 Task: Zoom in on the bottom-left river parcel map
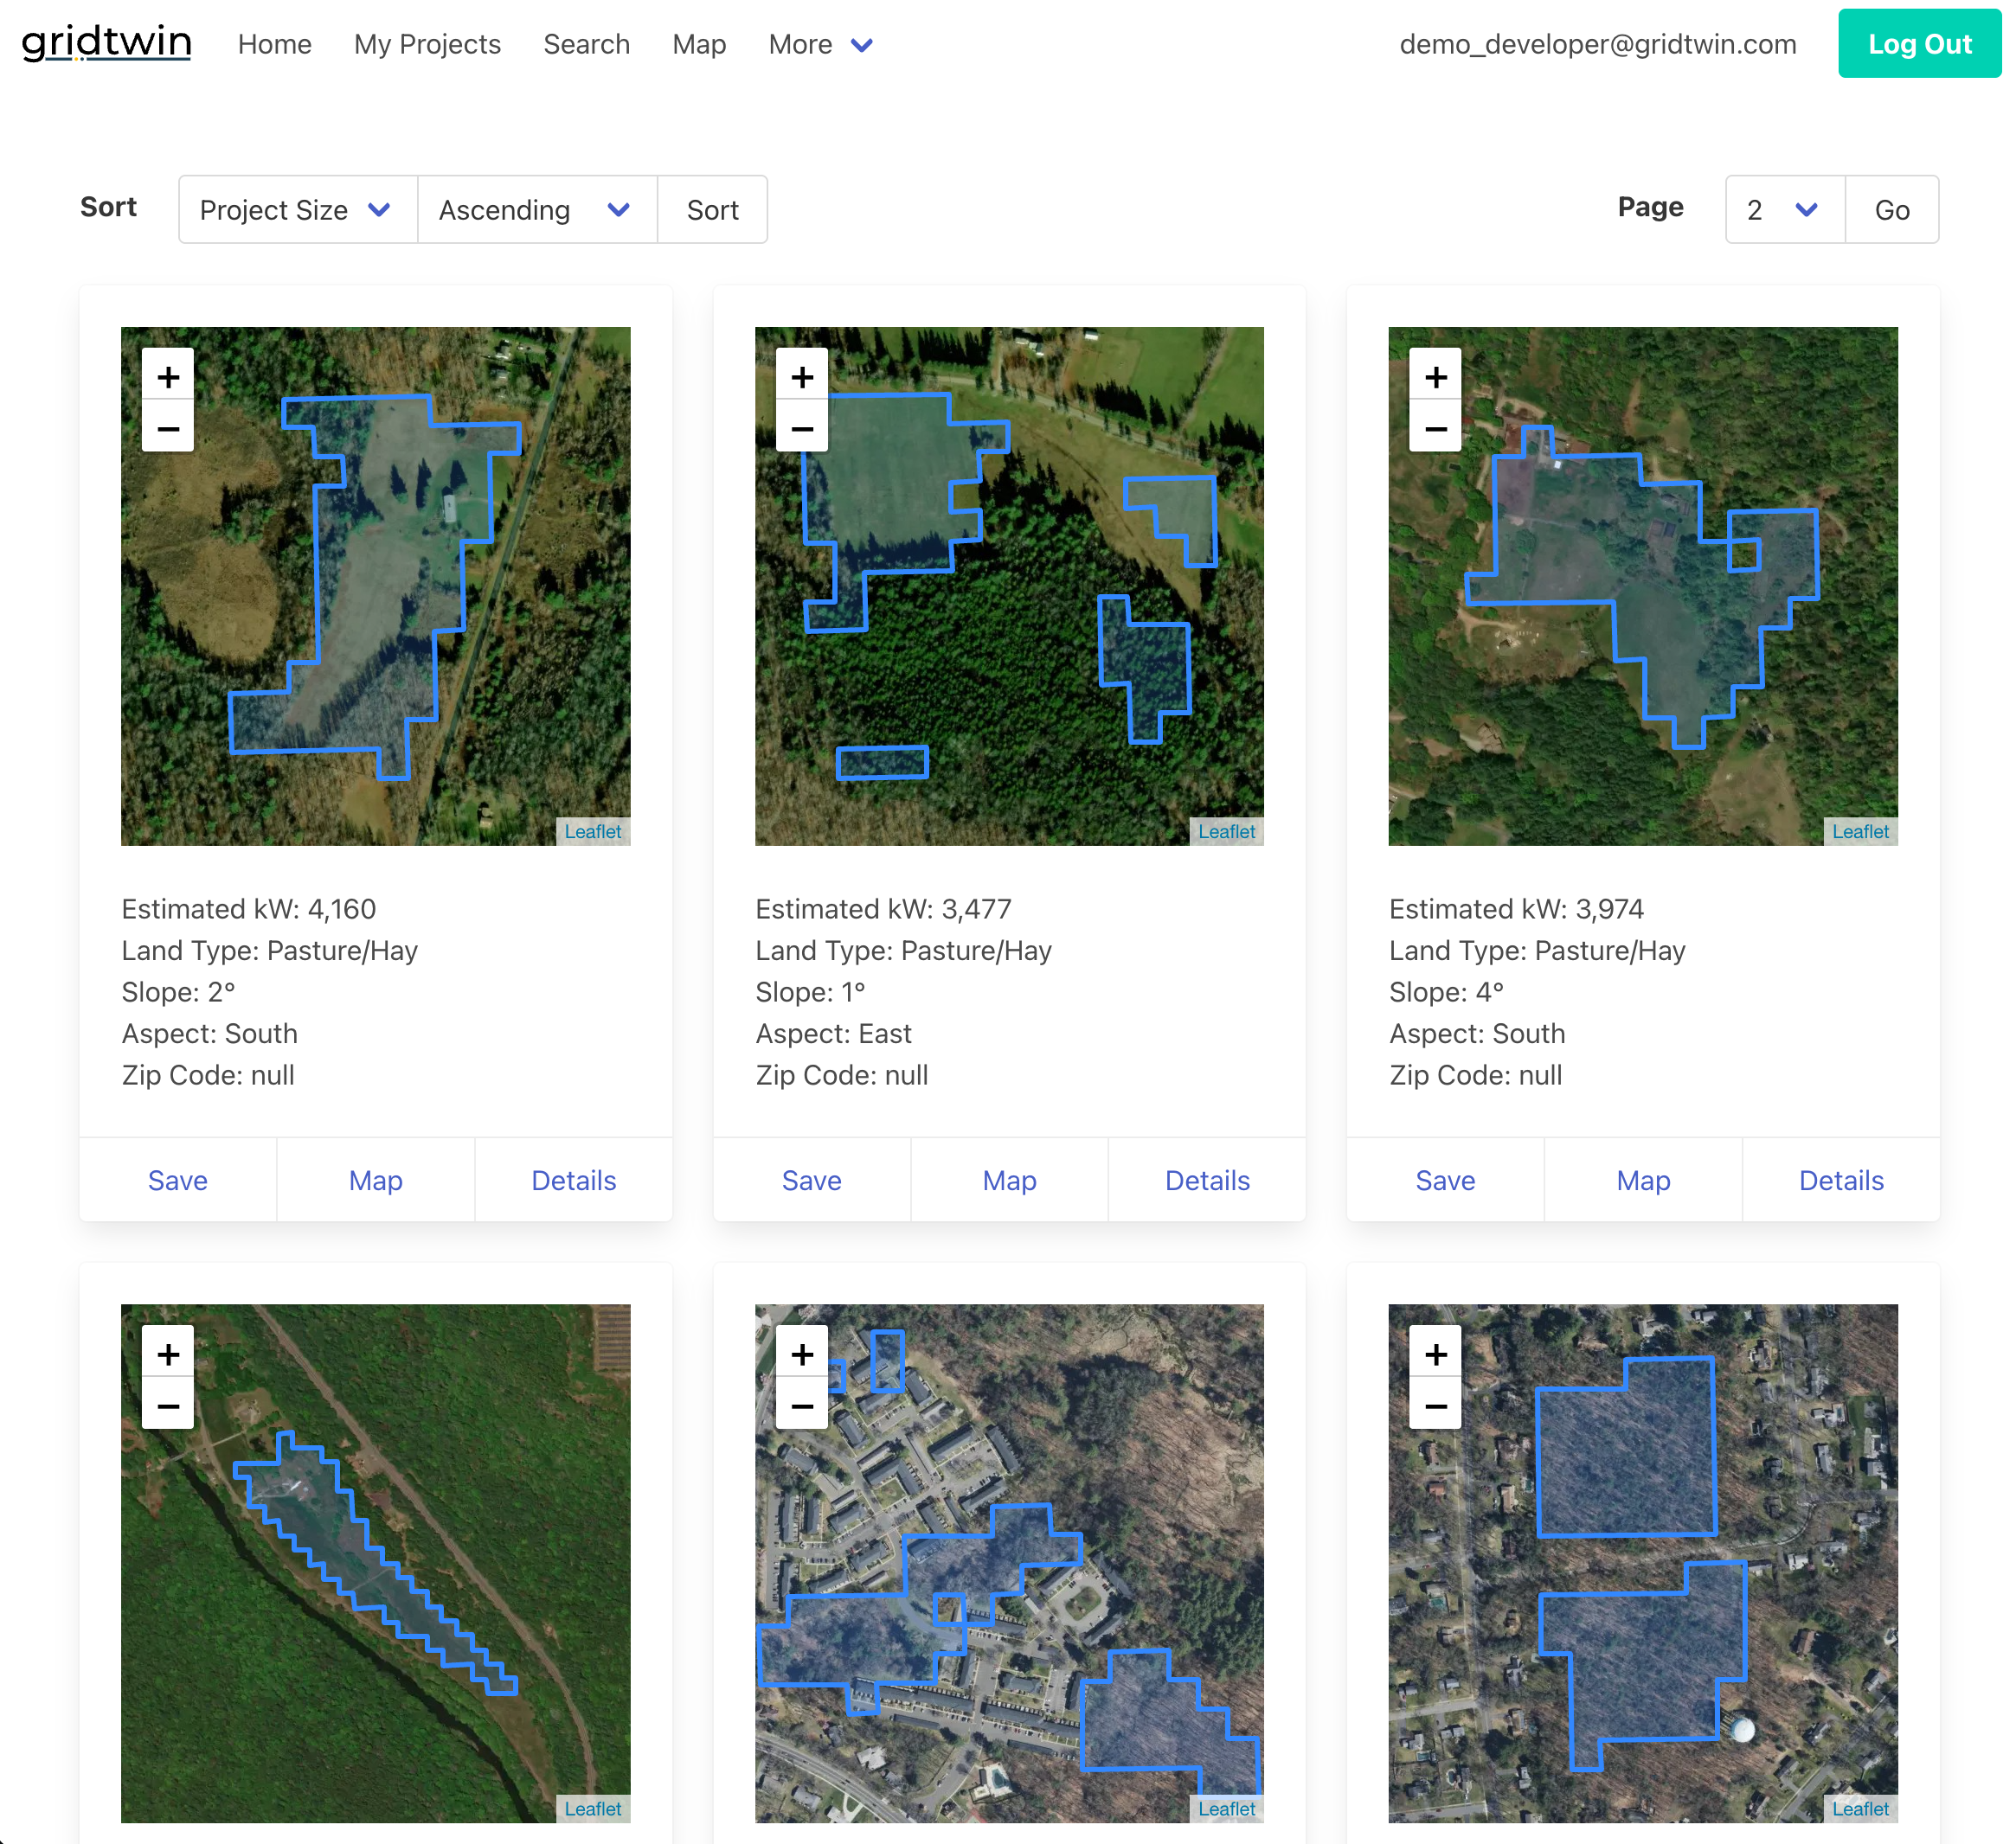167,1354
